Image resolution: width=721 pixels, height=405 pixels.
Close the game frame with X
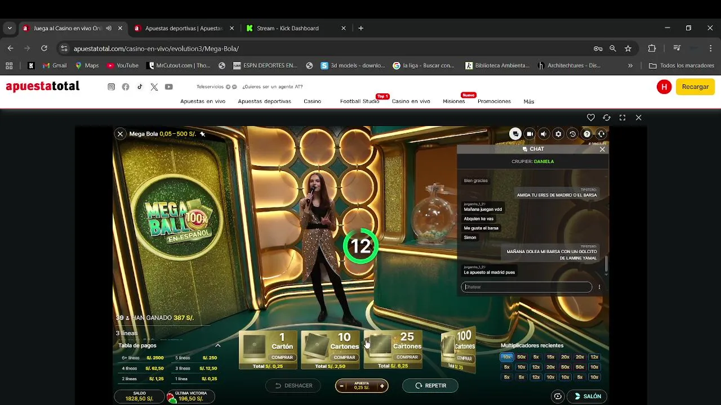coord(638,118)
